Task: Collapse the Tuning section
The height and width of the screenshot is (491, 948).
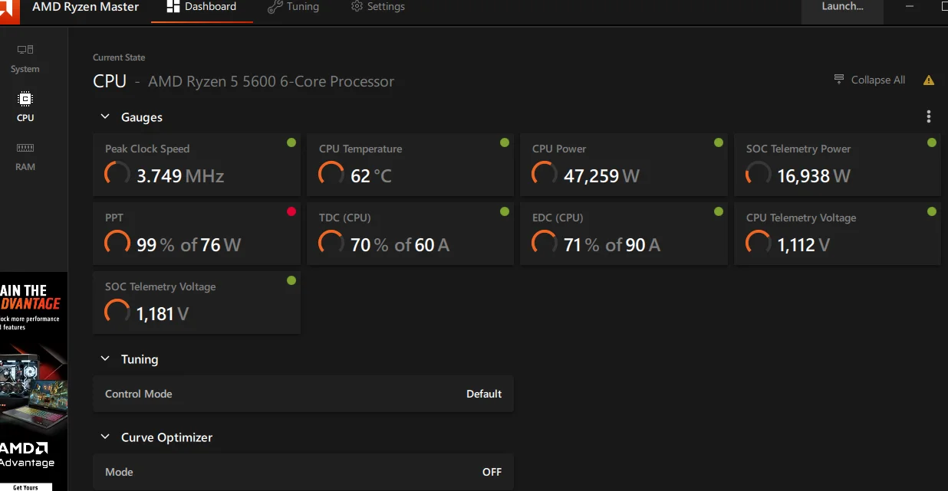Action: pyautogui.click(x=105, y=359)
